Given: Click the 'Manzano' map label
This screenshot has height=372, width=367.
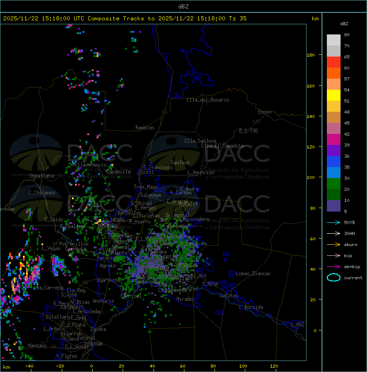Looking at the screenshot, I should point(37,345).
